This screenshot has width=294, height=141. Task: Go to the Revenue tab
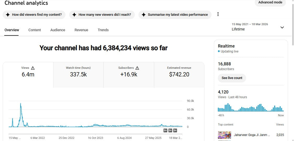coord(81,30)
